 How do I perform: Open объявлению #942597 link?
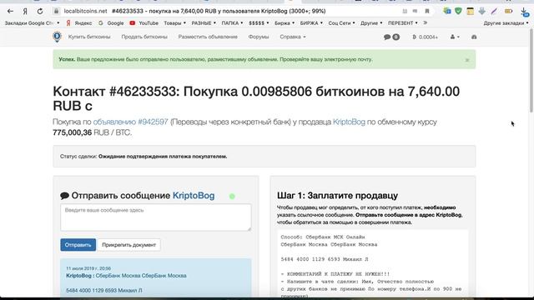click(130, 122)
